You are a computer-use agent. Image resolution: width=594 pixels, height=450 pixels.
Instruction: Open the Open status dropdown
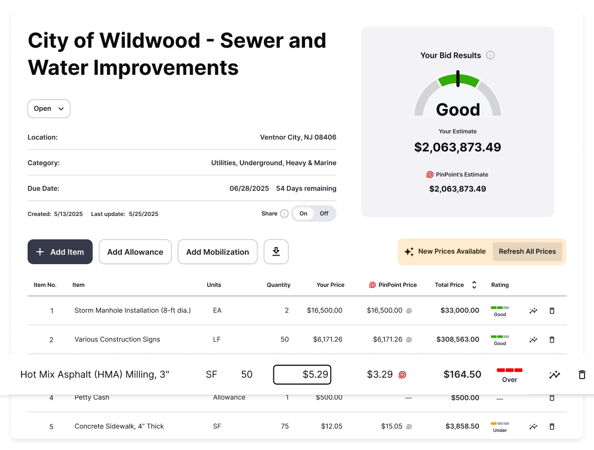click(49, 108)
